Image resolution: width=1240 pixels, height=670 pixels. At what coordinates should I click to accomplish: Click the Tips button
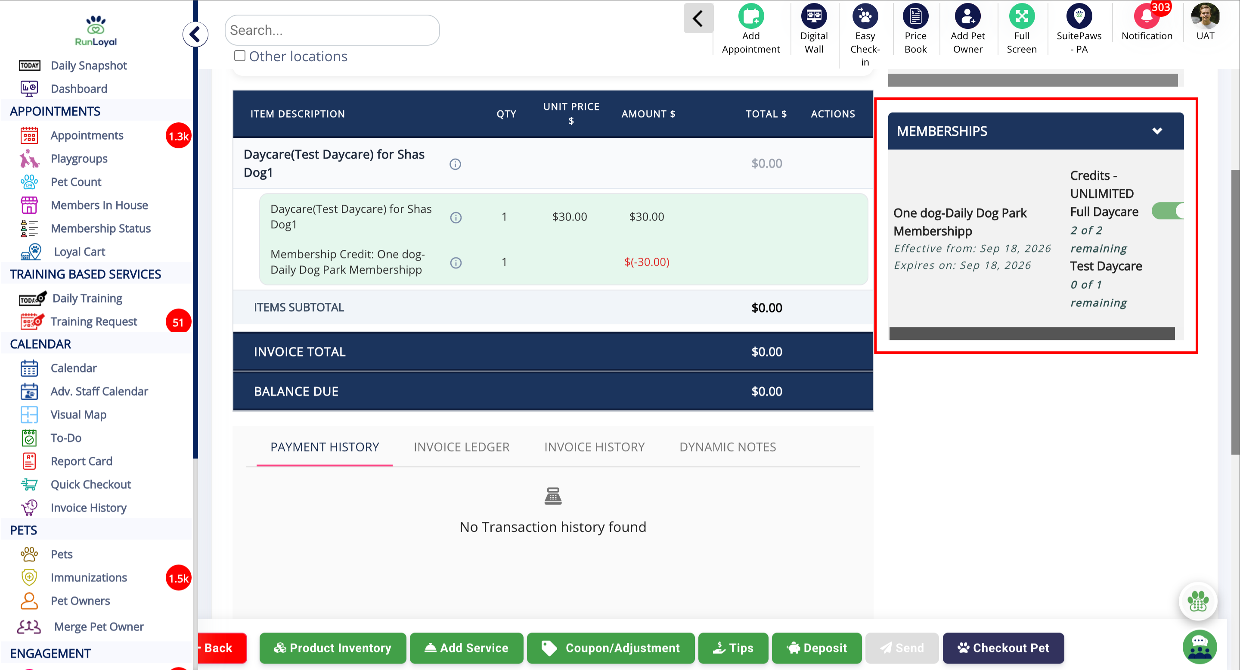coord(733,648)
